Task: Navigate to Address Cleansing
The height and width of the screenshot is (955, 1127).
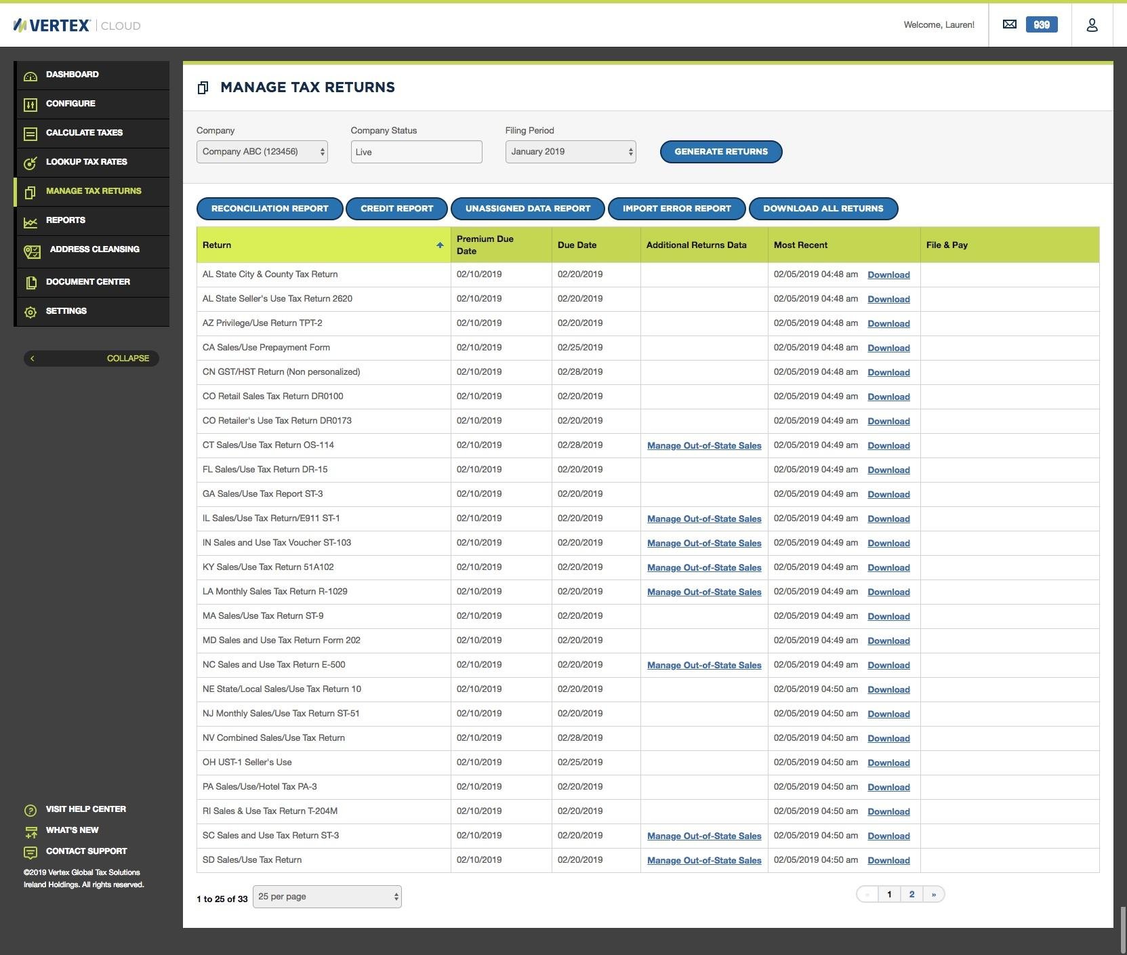Action: click(x=92, y=251)
